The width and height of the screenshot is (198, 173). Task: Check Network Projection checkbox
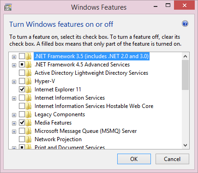click(x=22, y=139)
